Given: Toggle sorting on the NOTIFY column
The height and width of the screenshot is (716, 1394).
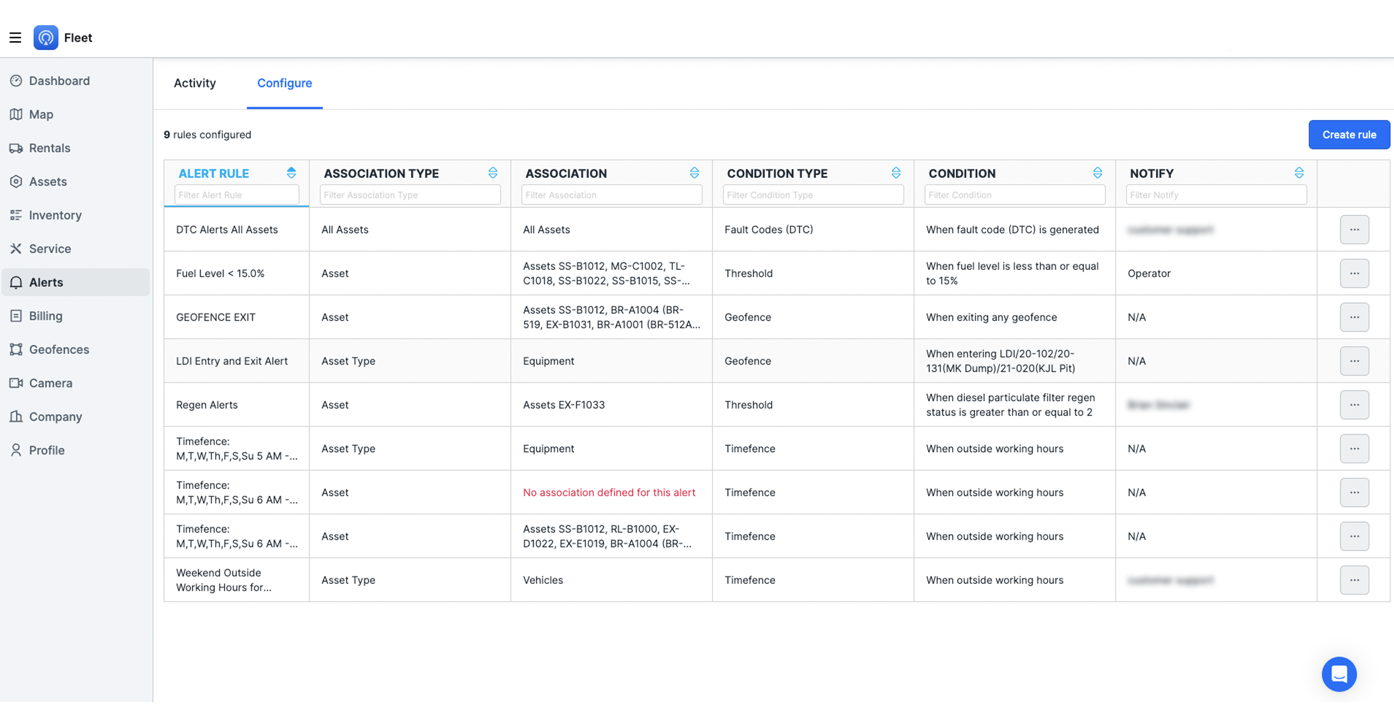Looking at the screenshot, I should click(1300, 173).
